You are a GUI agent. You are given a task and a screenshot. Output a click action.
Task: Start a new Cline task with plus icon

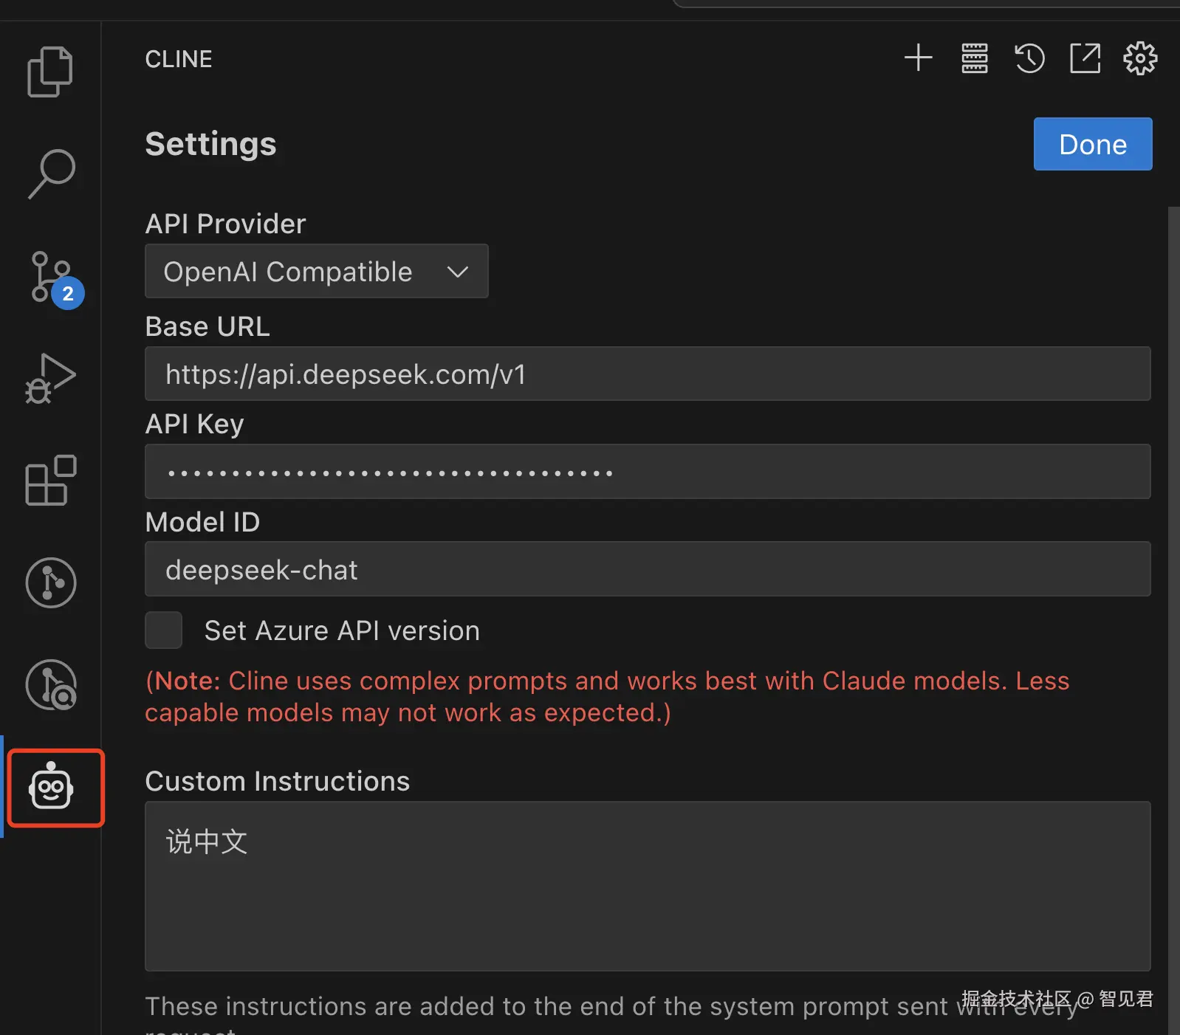(x=919, y=58)
